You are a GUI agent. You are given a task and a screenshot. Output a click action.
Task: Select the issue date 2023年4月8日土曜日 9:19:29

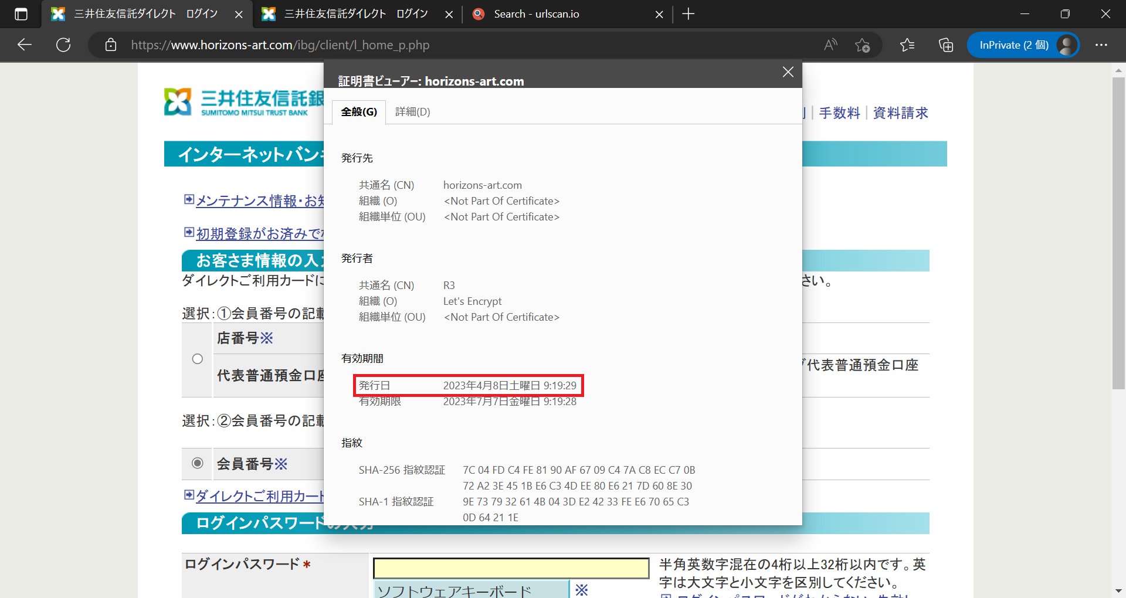tap(510, 386)
